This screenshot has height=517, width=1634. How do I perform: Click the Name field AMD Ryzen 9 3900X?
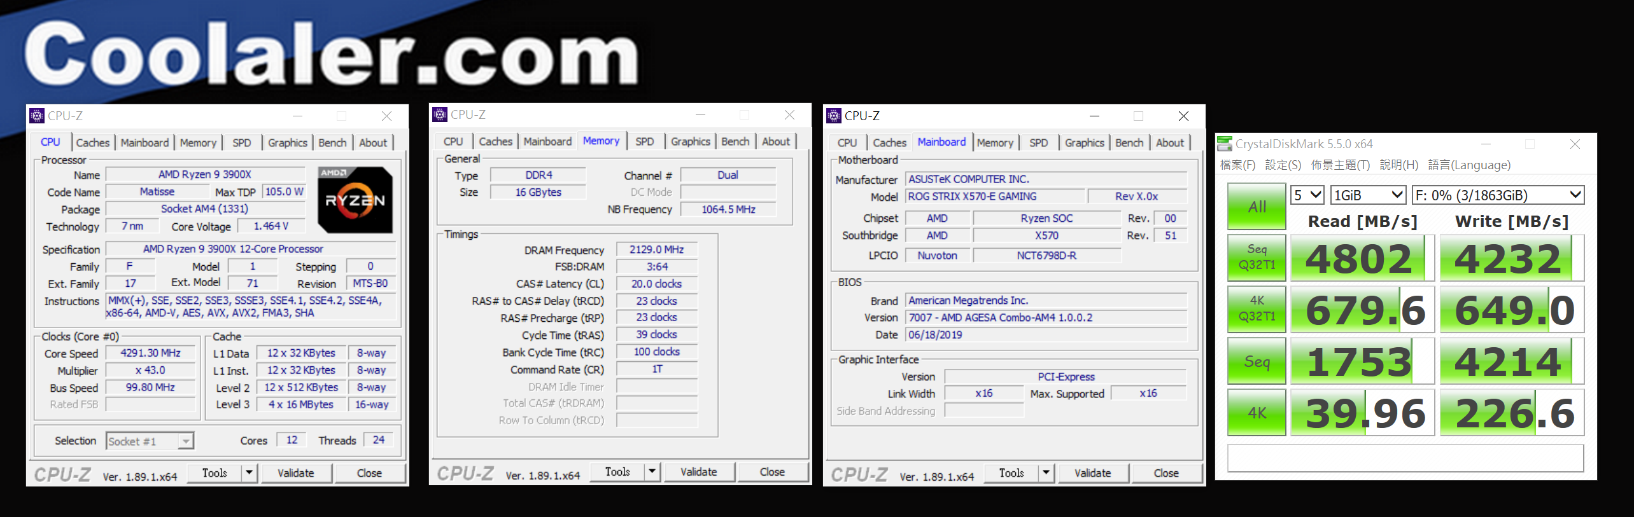coord(205,174)
